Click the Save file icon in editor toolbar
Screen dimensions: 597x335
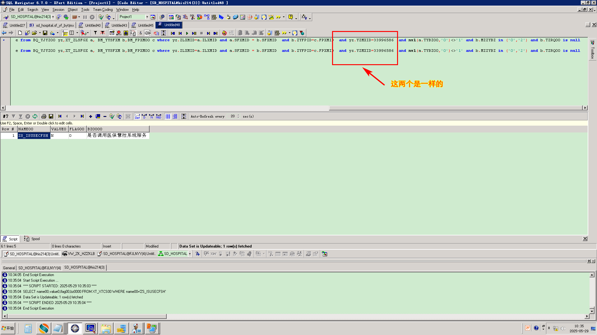[45, 33]
